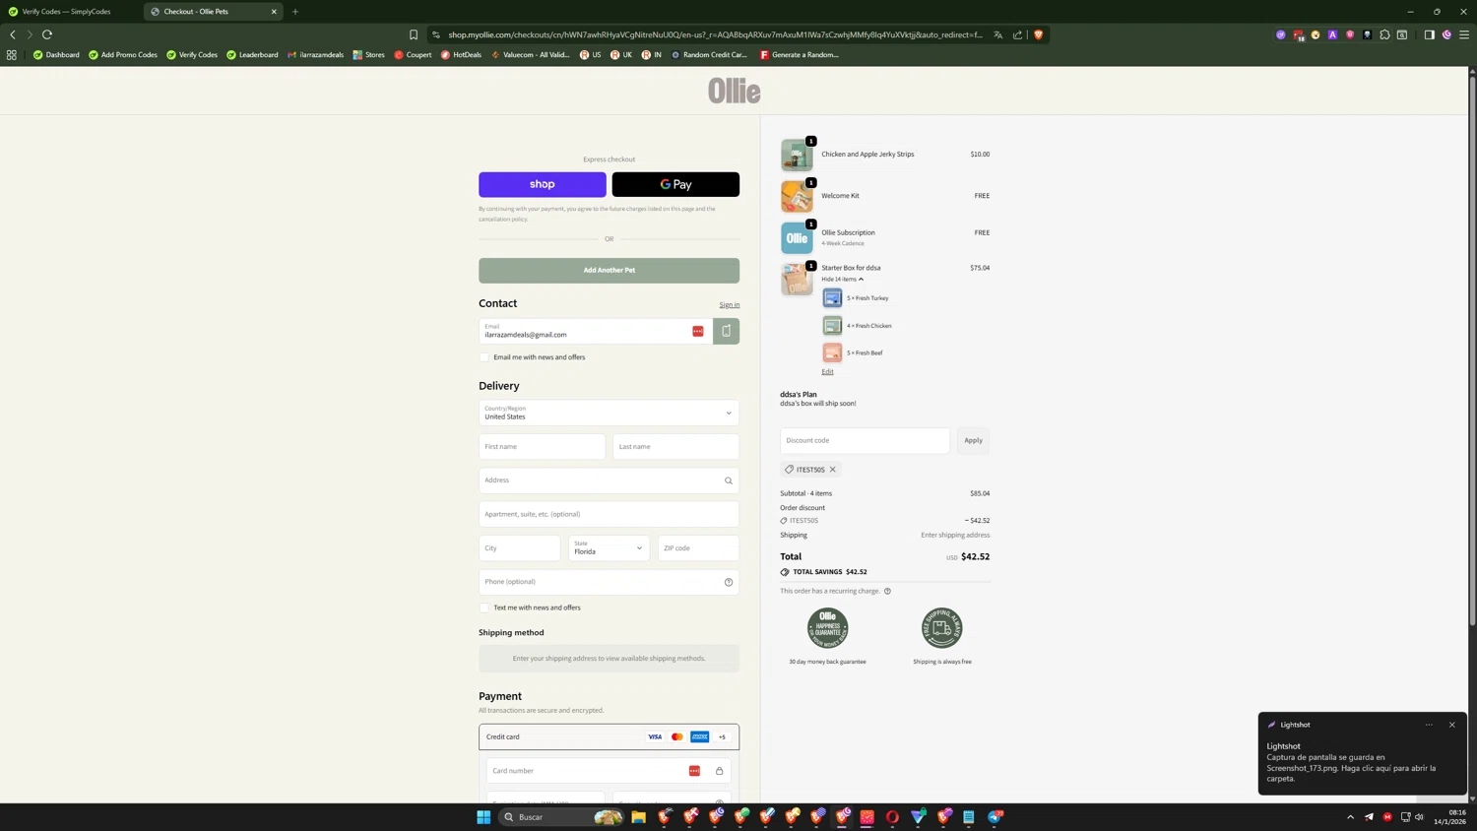The height and width of the screenshot is (831, 1477).
Task: Click the volume icon in system tray
Action: 1419,817
